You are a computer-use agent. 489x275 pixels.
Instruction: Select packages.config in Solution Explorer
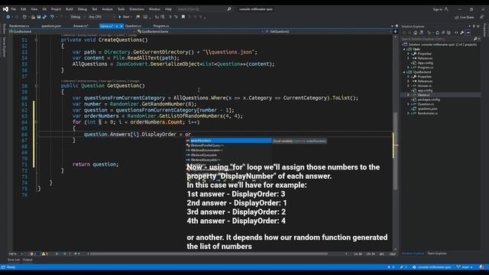pos(429,99)
